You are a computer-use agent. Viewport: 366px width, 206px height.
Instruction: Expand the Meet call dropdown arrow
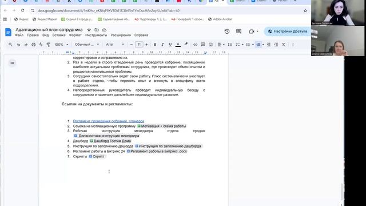257,31
